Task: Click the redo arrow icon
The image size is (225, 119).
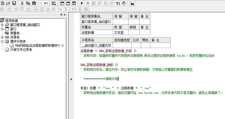Action: point(40,3)
